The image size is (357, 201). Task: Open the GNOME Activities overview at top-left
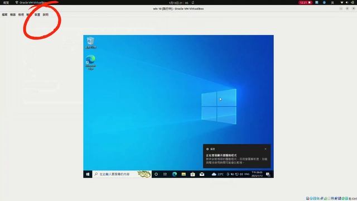point(6,2)
